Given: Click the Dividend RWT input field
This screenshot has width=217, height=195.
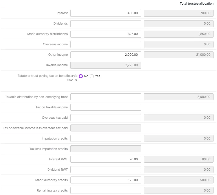Looking at the screenshot, I should pos(106,170).
